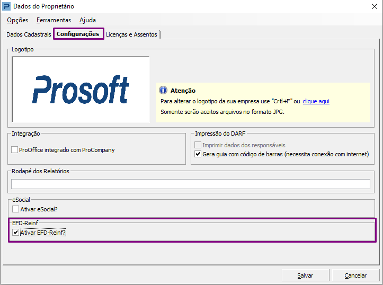The width and height of the screenshot is (383, 285).
Task: Click the blue information icon beside Atenção
Action: tap(163, 90)
